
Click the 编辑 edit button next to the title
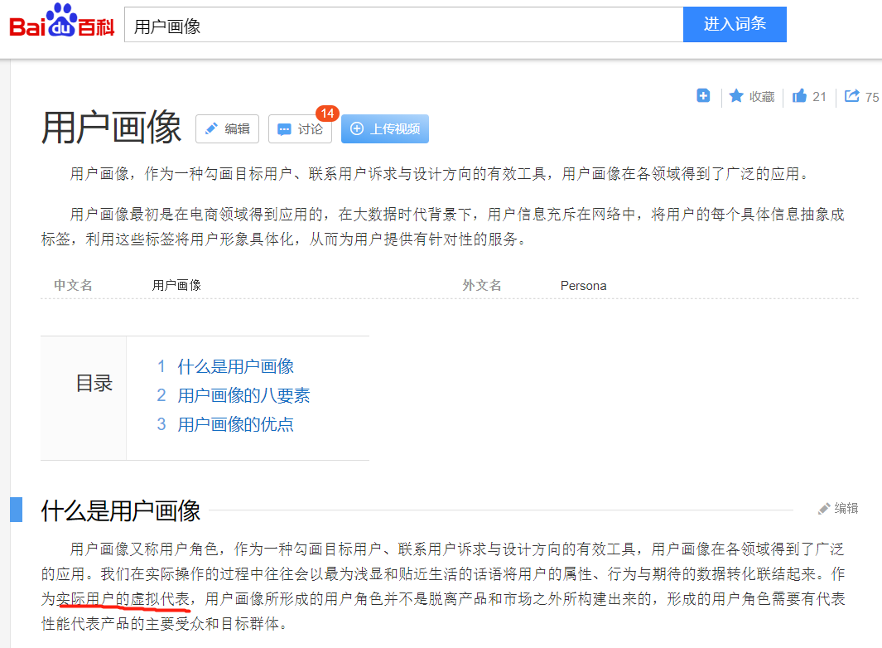click(227, 128)
